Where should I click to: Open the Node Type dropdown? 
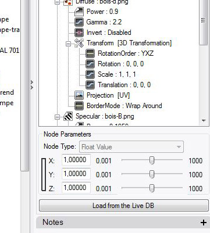click(131, 147)
